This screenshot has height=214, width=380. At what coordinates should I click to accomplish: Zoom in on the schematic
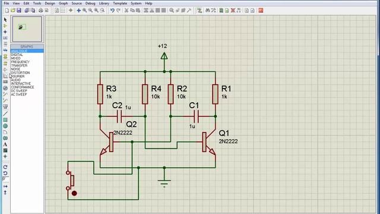84,11
